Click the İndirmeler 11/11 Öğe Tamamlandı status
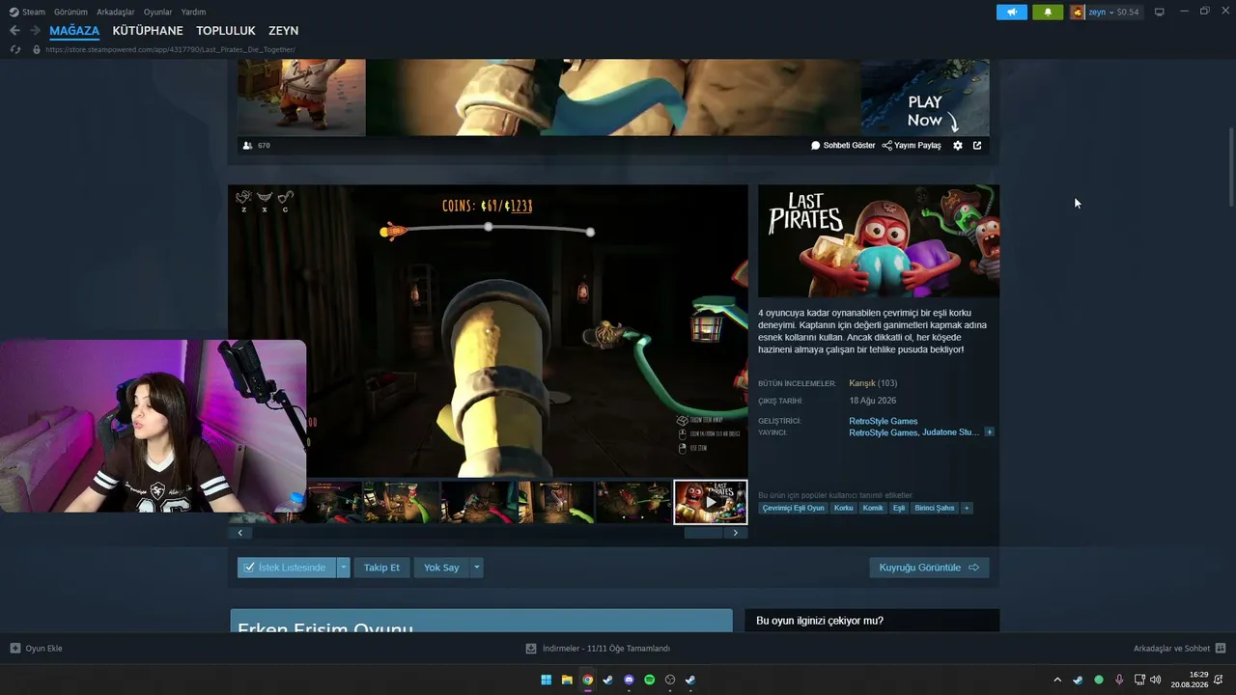This screenshot has height=695, width=1236. pyautogui.click(x=606, y=649)
